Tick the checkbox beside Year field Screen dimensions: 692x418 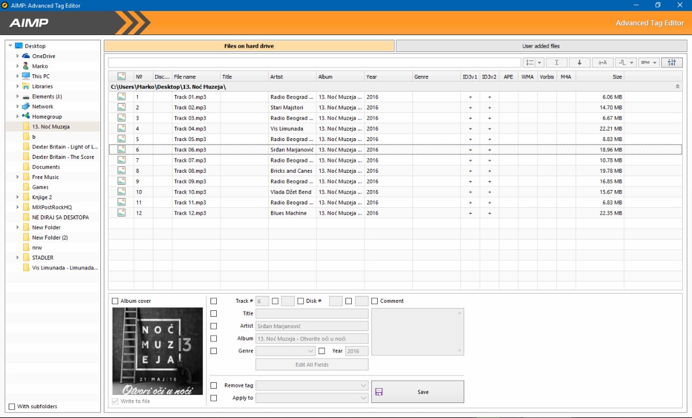point(322,351)
